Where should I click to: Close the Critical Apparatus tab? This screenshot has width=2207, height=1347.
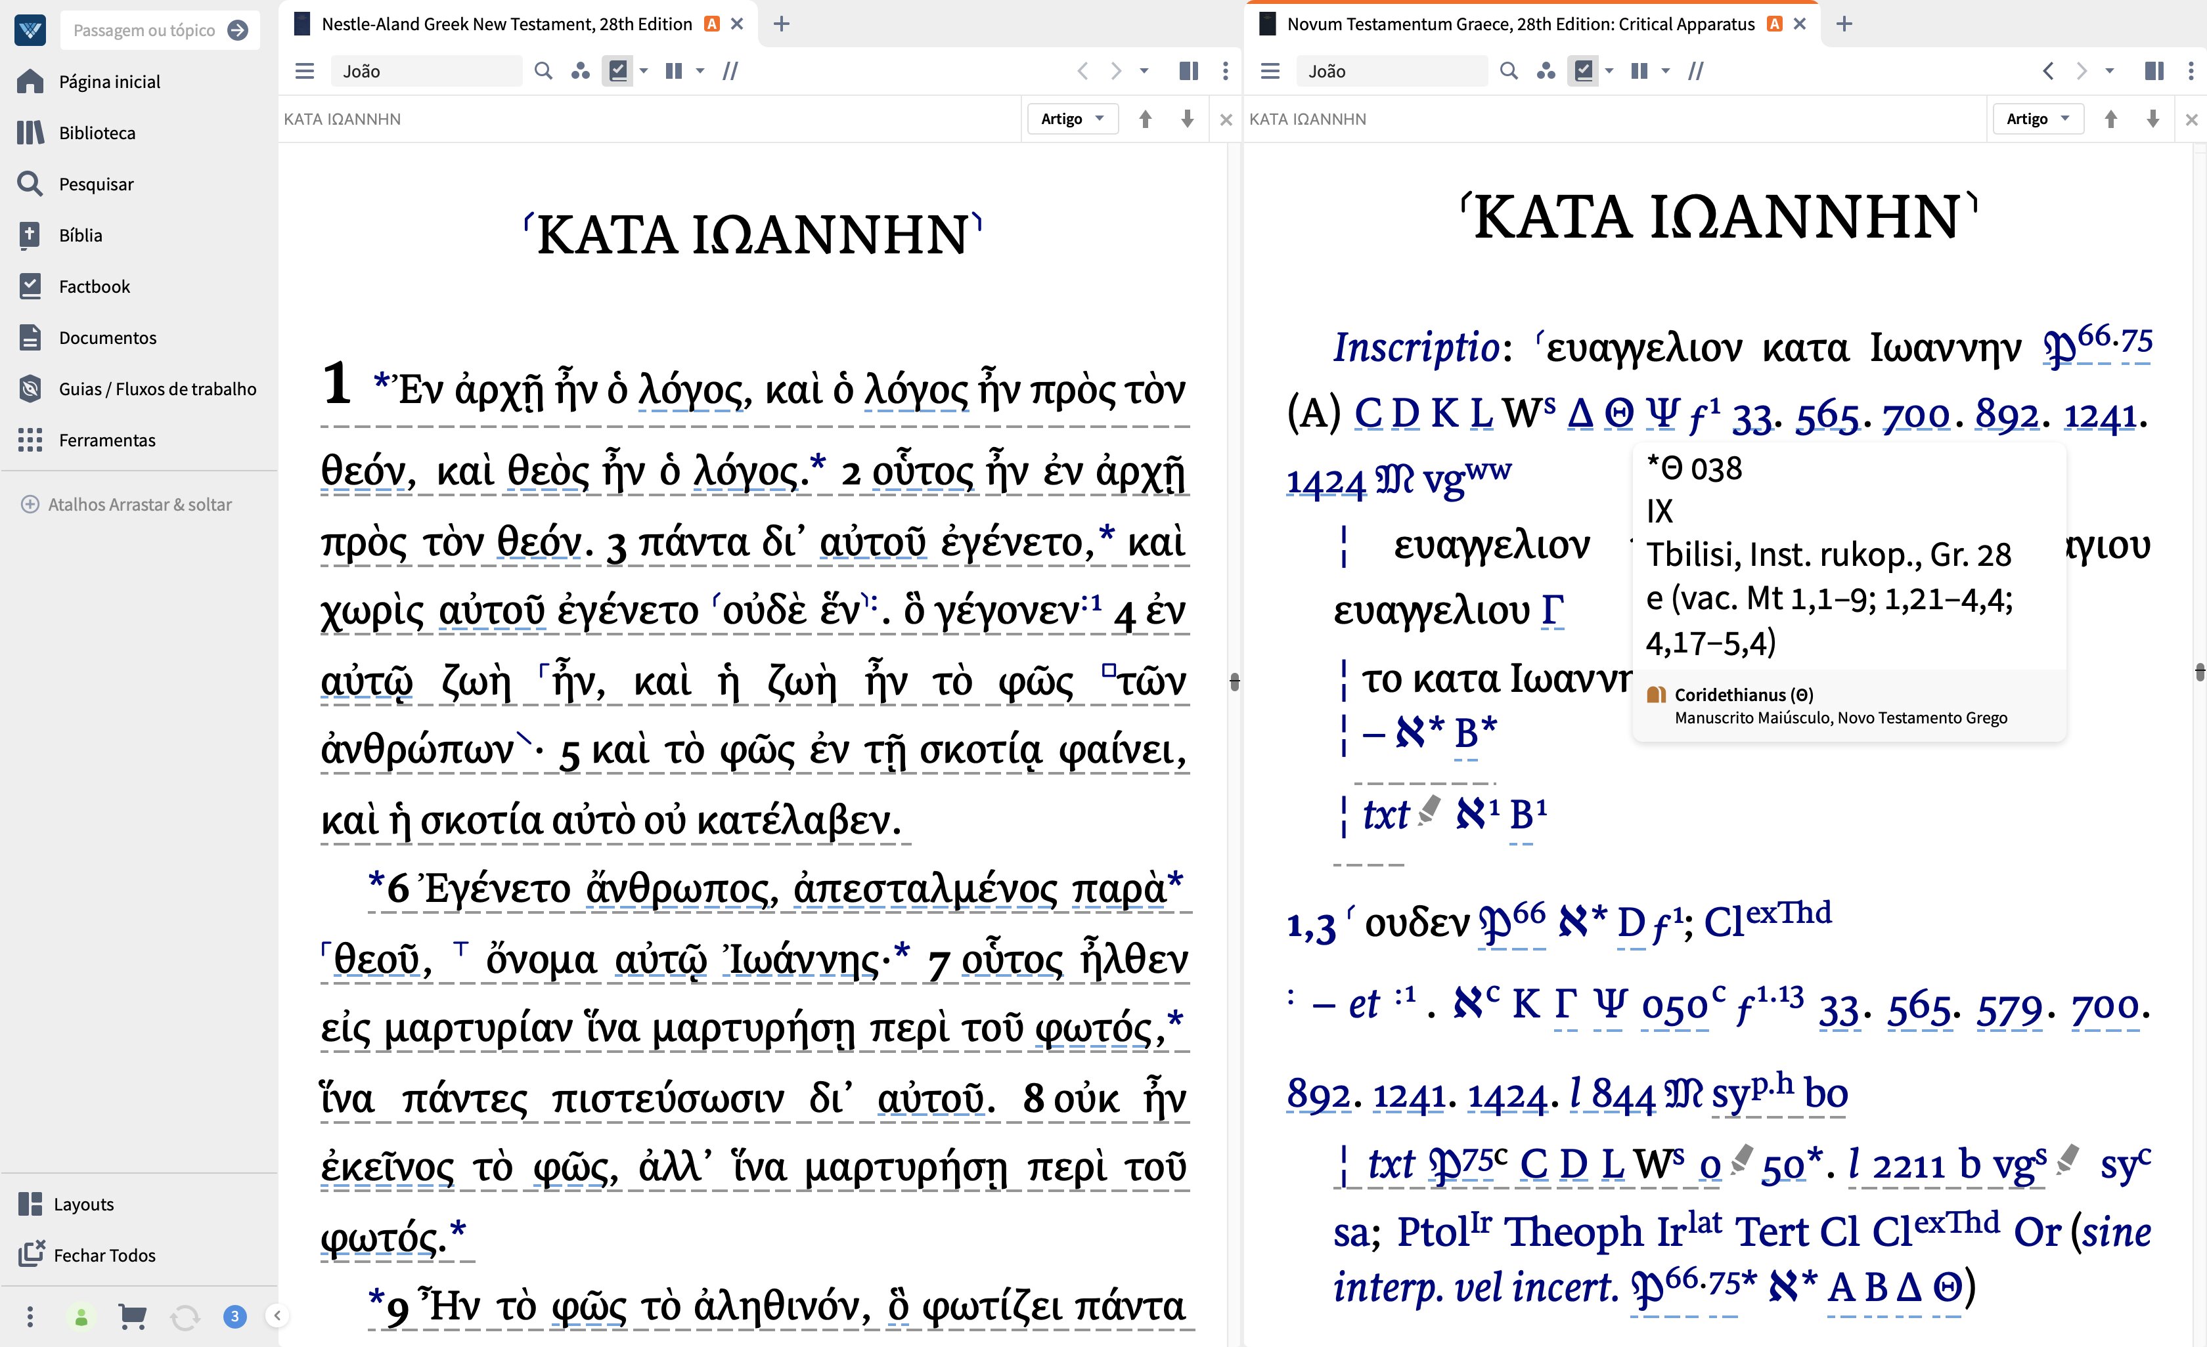tap(1800, 24)
